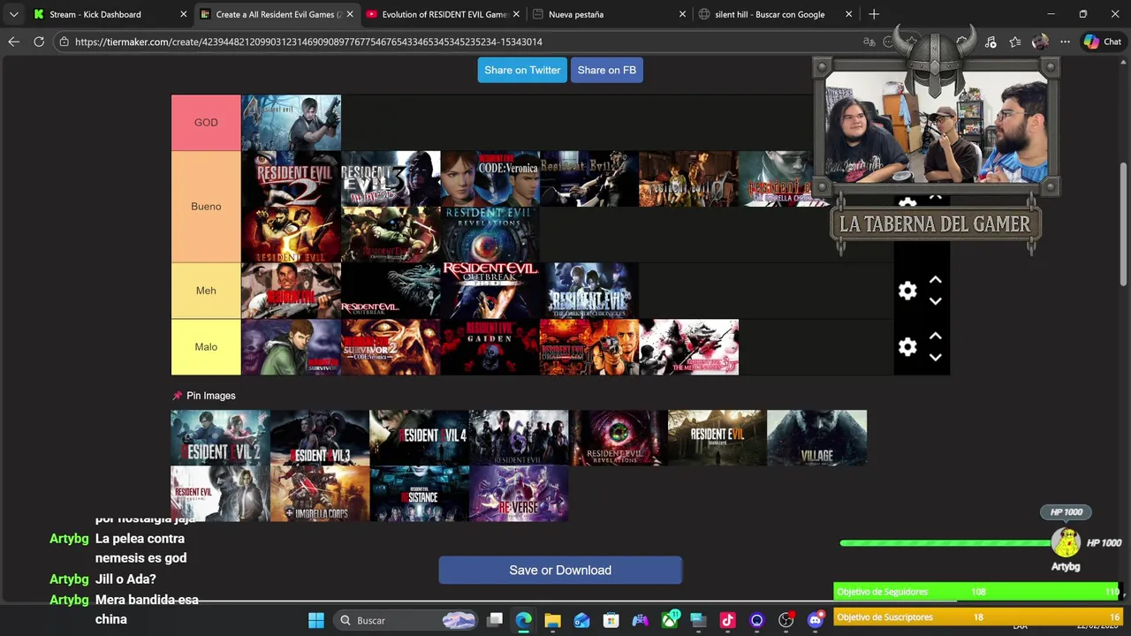The image size is (1131, 636).
Task: Open the Favorites list icon
Action: [x=1015, y=42]
